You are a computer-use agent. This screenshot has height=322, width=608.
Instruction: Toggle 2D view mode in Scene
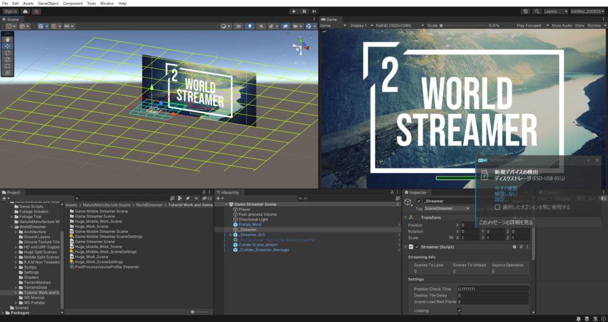pos(238,26)
